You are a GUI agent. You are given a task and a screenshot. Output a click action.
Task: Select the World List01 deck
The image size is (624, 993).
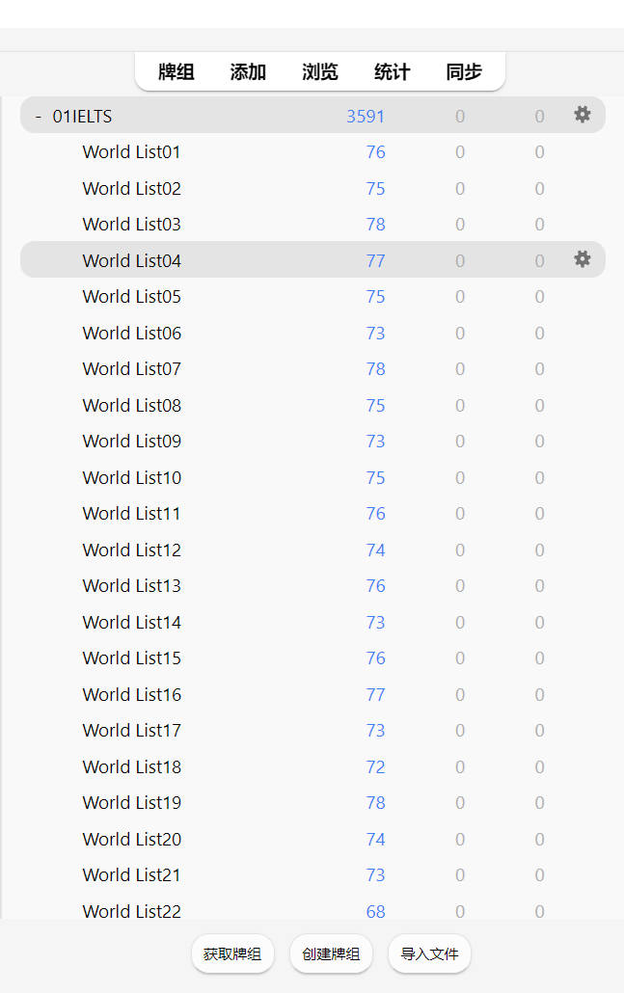[x=131, y=152]
